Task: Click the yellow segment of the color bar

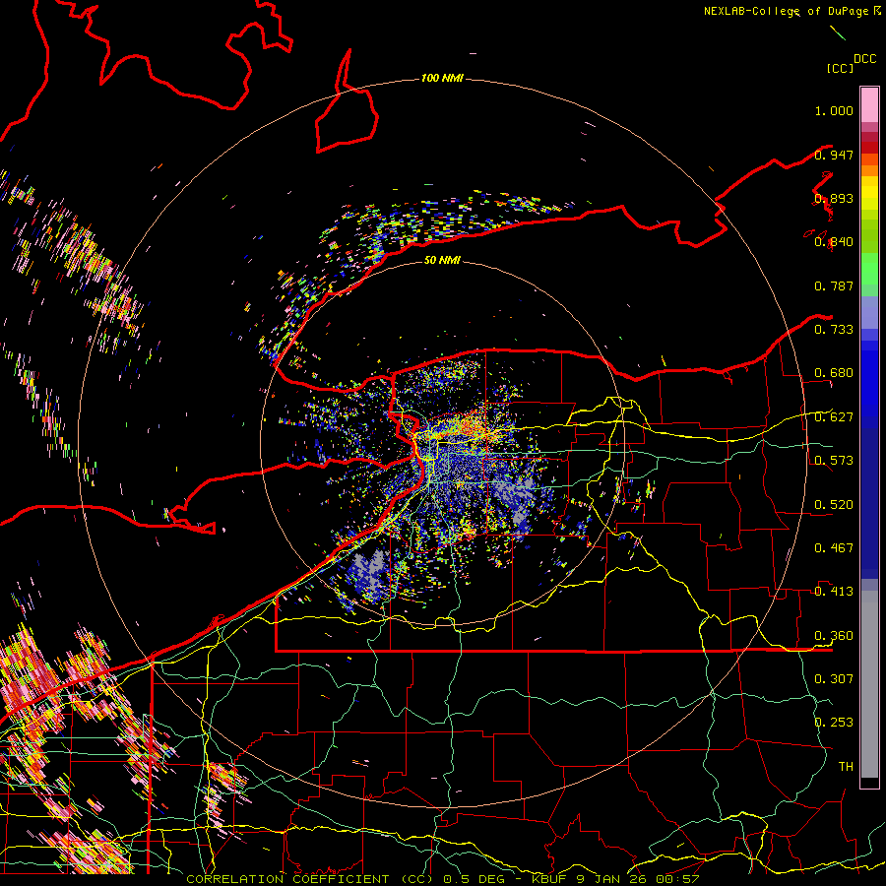Action: (x=869, y=194)
